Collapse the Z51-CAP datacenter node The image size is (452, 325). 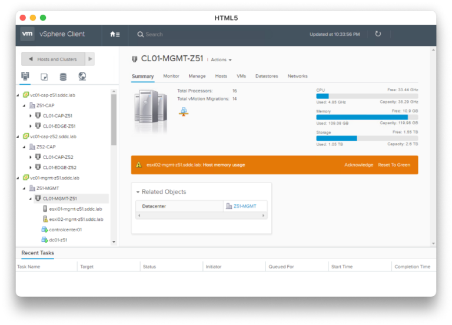point(24,105)
